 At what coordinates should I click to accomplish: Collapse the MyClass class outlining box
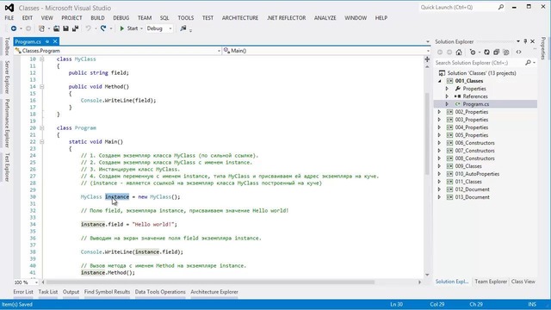pyautogui.click(x=42, y=59)
